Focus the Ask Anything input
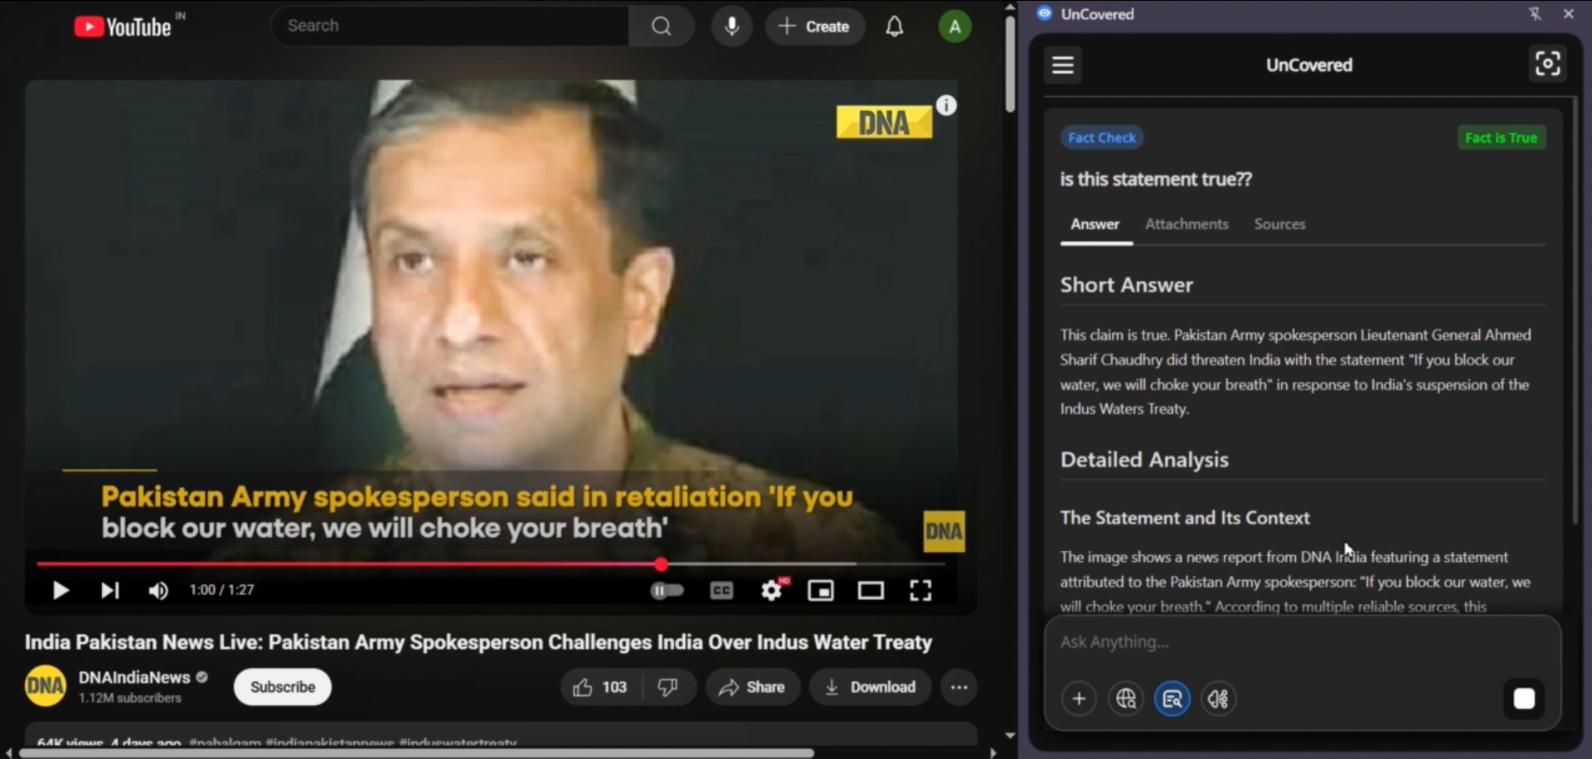 click(x=1302, y=642)
